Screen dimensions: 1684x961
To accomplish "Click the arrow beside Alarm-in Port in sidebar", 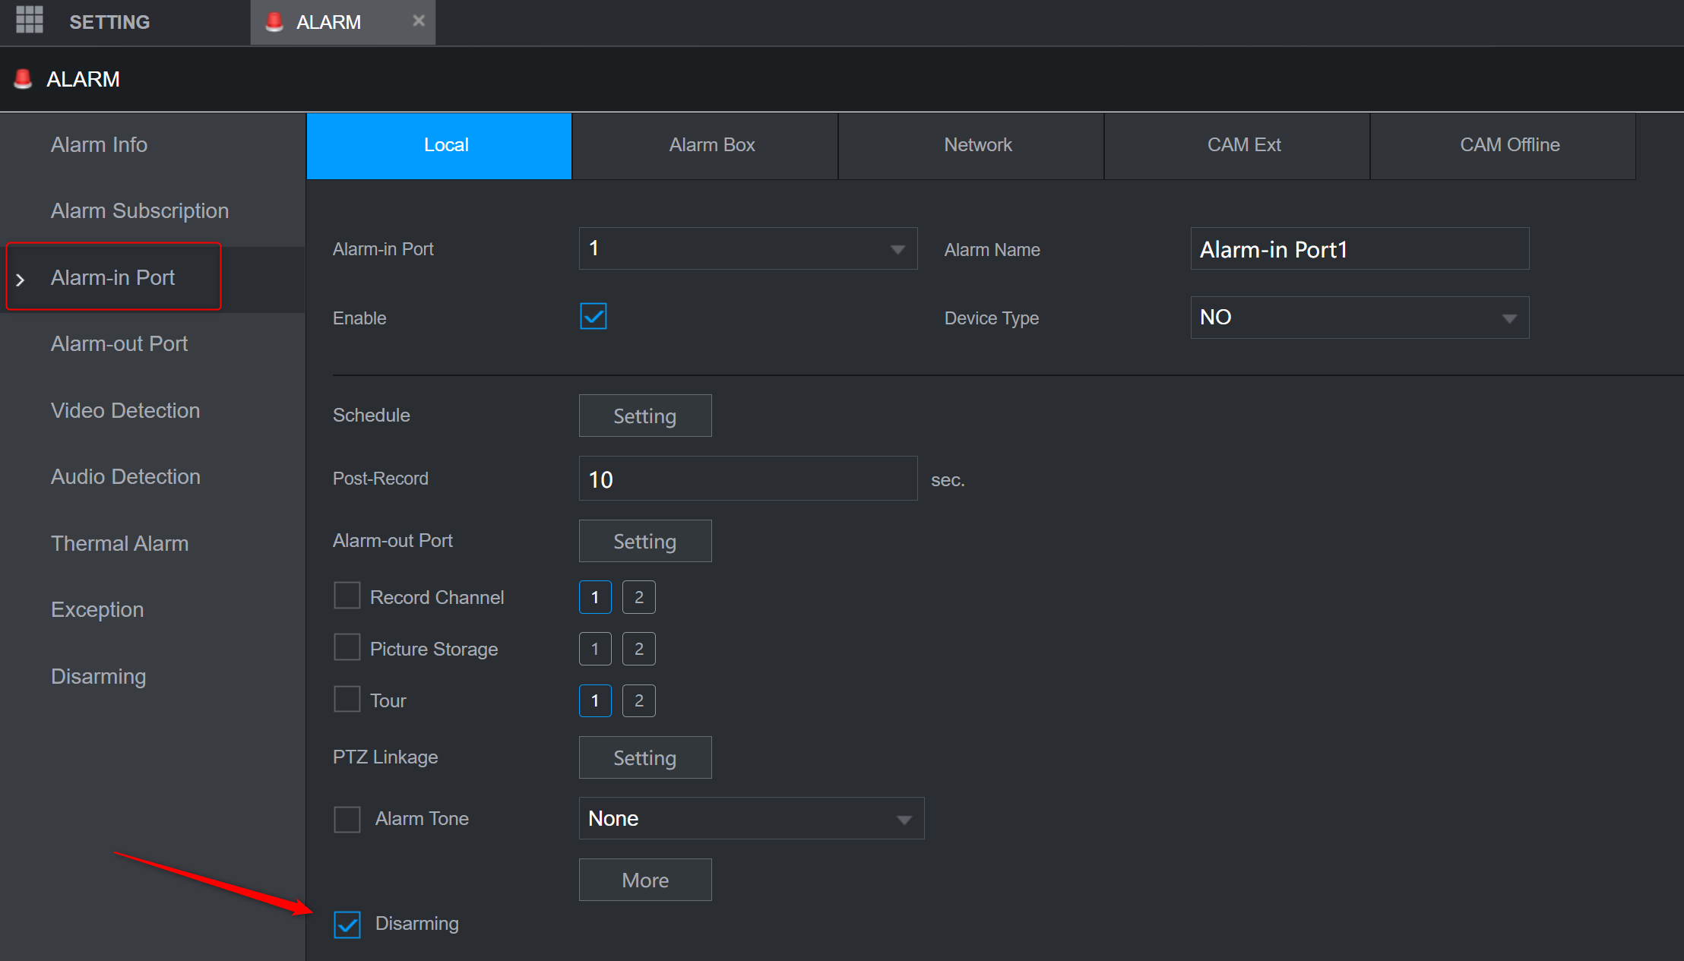I will click(x=20, y=280).
